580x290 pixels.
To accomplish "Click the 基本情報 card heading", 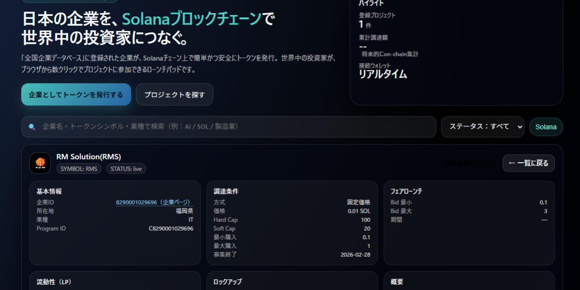I will pyautogui.click(x=49, y=191).
